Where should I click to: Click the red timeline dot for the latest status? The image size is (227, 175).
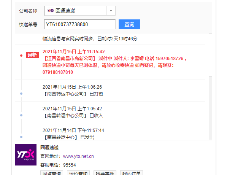click(21, 56)
